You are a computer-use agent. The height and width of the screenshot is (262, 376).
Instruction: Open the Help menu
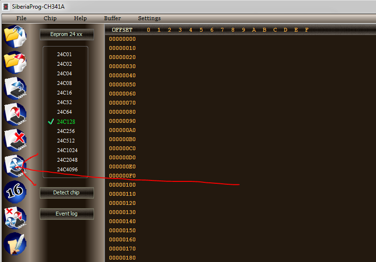[x=81, y=18]
